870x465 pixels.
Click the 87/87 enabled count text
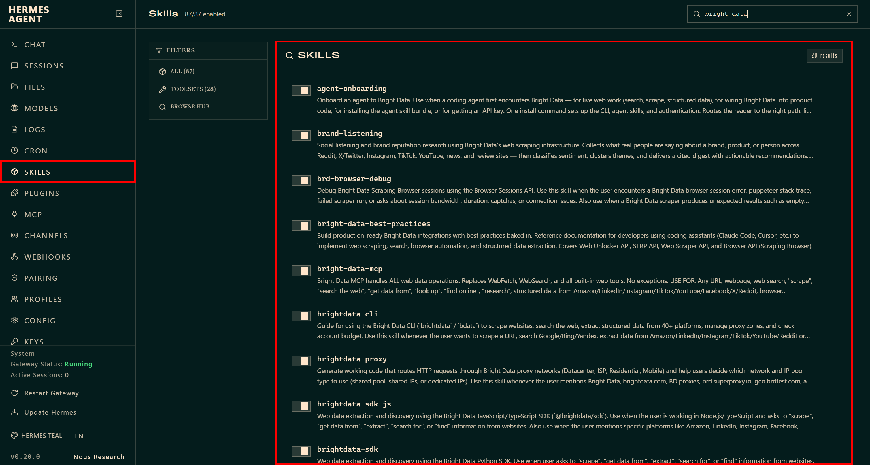pos(205,14)
